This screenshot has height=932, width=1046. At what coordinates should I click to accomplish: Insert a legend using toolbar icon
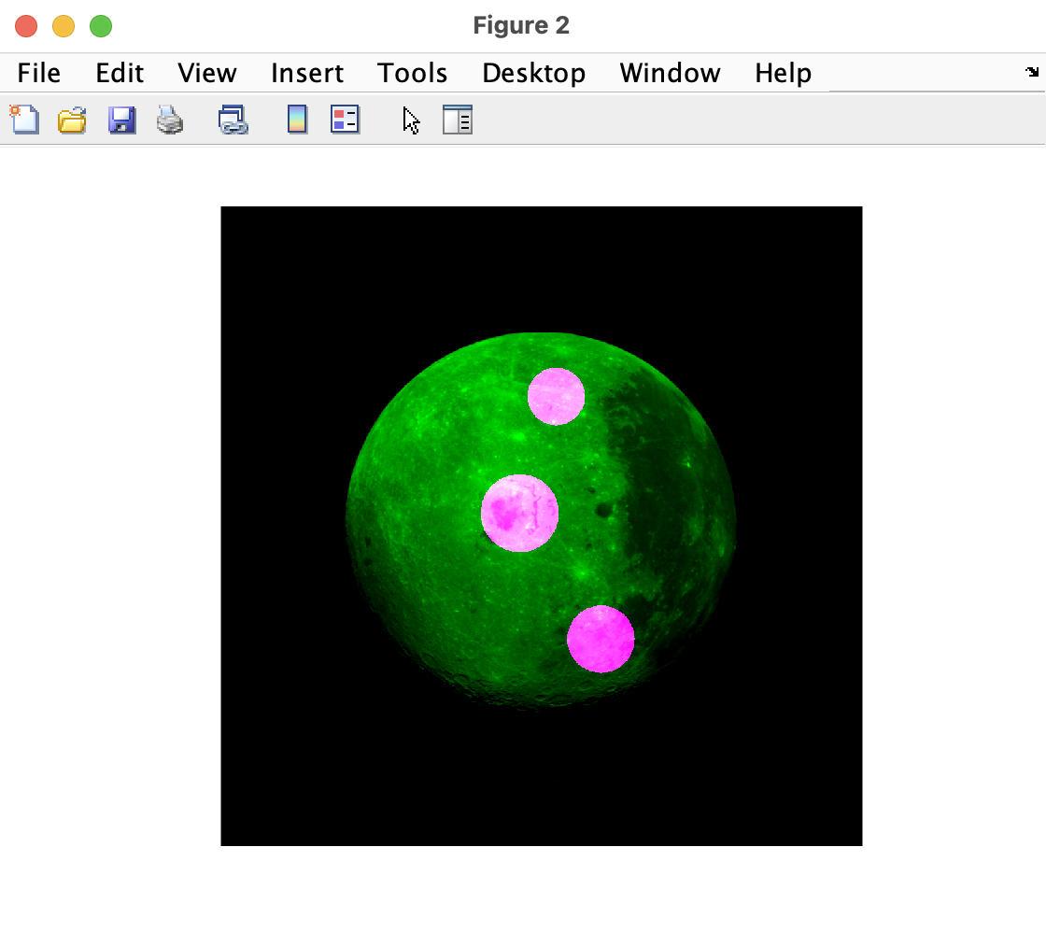(345, 120)
